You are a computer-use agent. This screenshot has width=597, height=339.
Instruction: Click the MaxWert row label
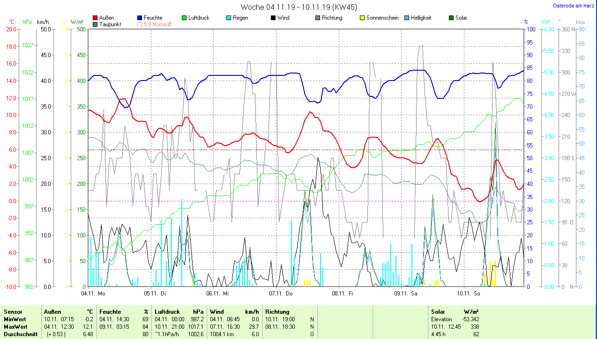click(15, 326)
